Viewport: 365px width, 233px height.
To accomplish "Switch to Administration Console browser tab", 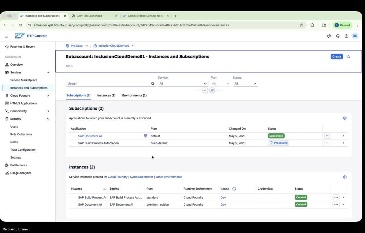I will click(145, 16).
